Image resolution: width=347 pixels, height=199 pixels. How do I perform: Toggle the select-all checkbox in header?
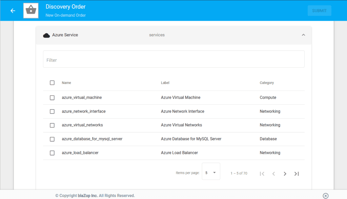pos(52,83)
